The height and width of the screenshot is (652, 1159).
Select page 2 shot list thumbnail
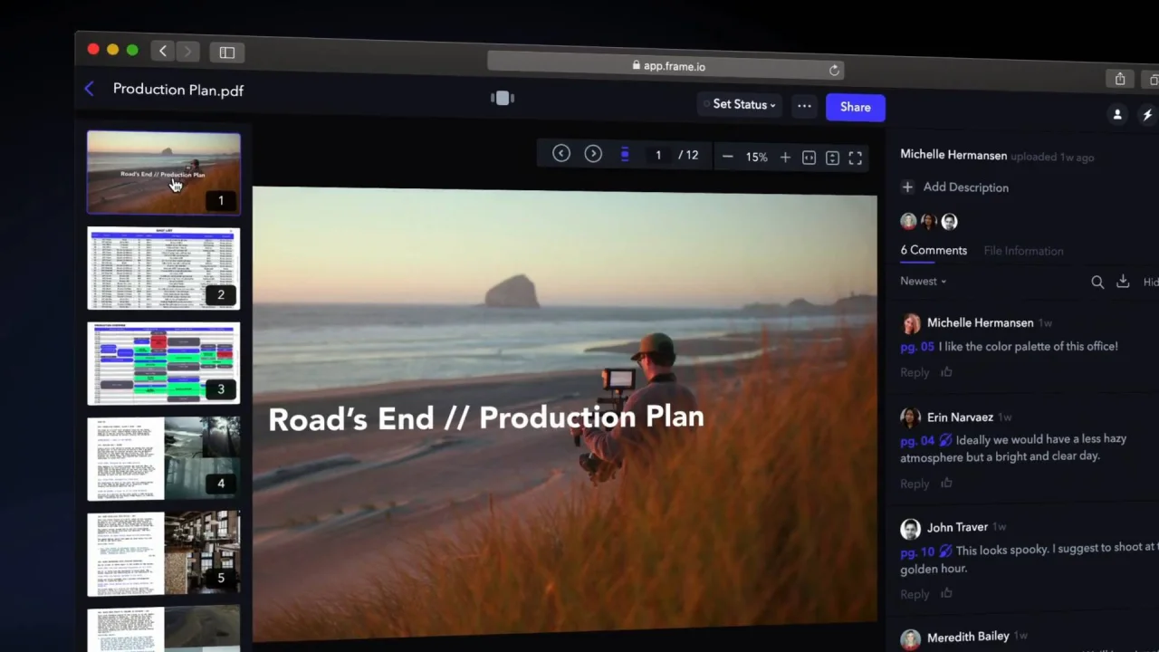(163, 268)
